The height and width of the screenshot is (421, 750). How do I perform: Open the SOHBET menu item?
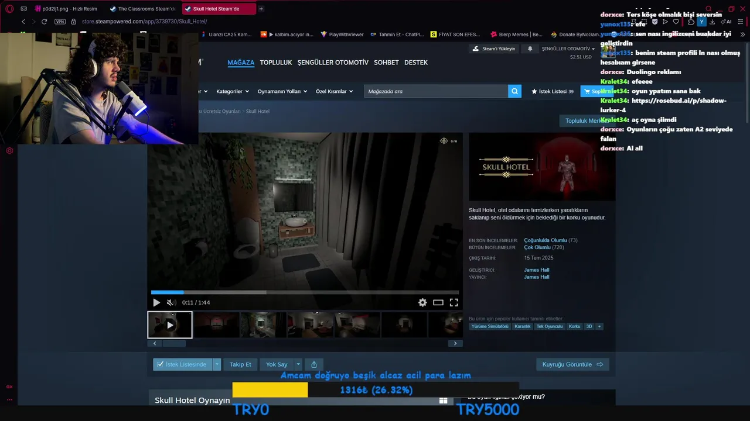point(386,62)
